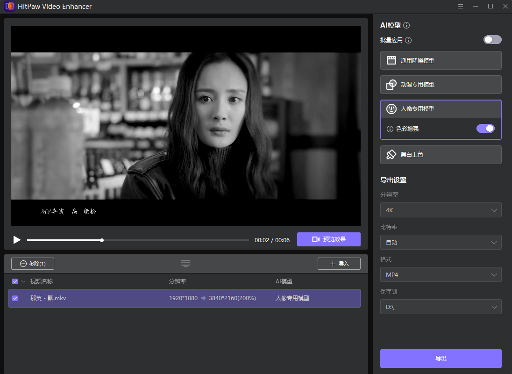Click the 00:02 / 00:06 time display

click(272, 240)
